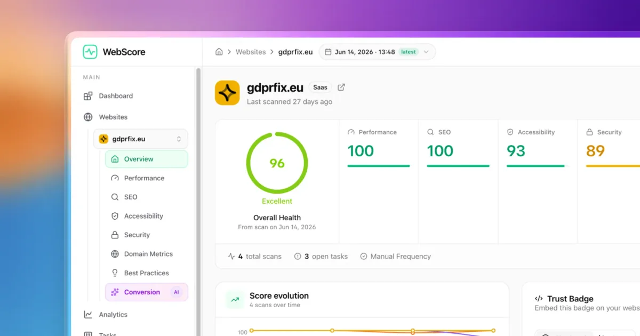Select Overview in site navigation

click(x=147, y=159)
